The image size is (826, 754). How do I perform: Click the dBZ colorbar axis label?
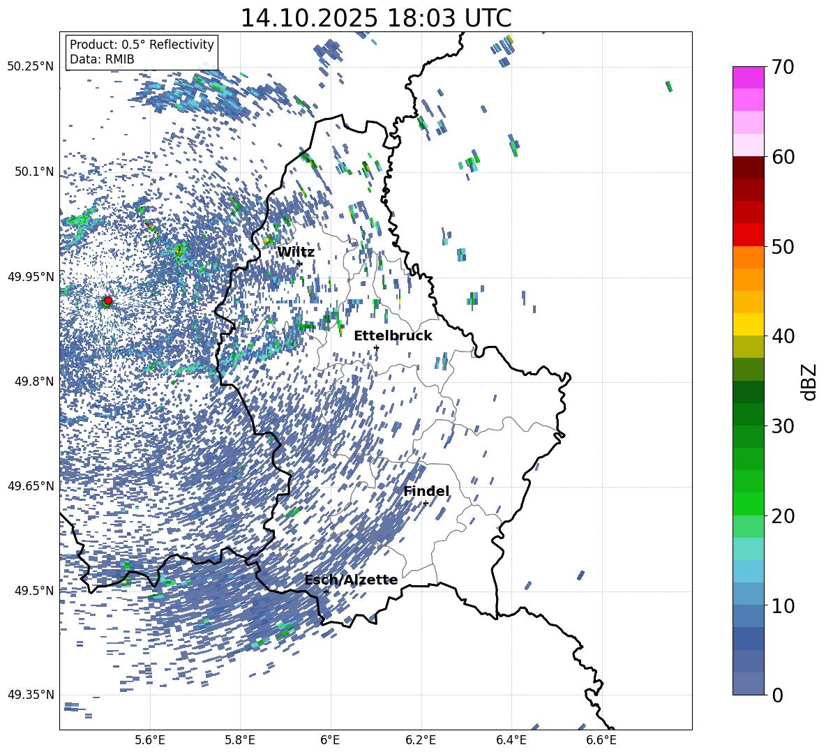(809, 382)
